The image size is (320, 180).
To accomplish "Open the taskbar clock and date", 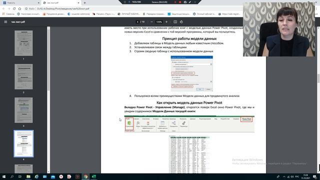I will (305, 176).
